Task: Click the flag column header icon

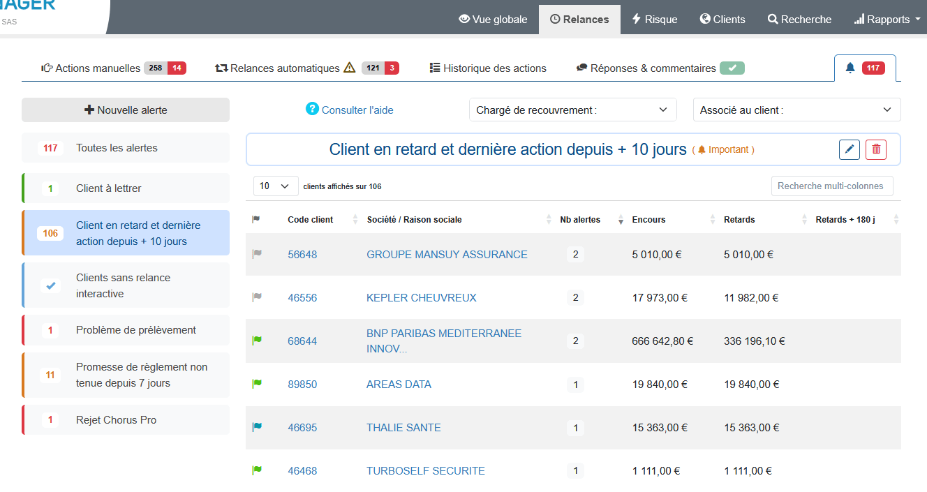Action: (x=256, y=219)
